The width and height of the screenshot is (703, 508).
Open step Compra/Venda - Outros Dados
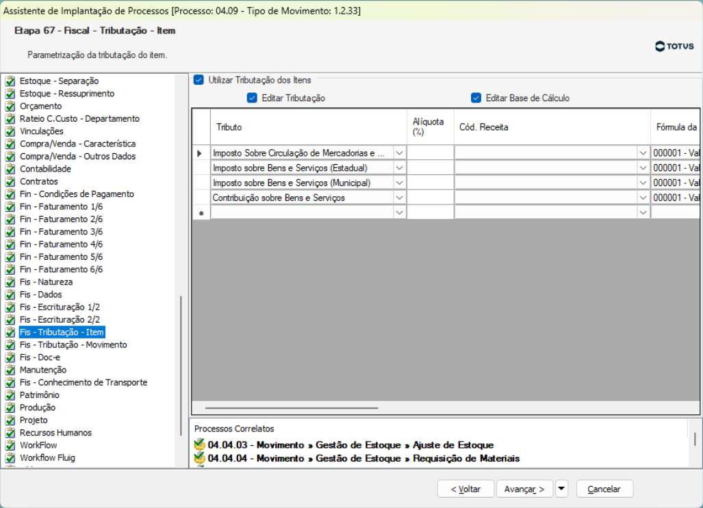pos(77,157)
